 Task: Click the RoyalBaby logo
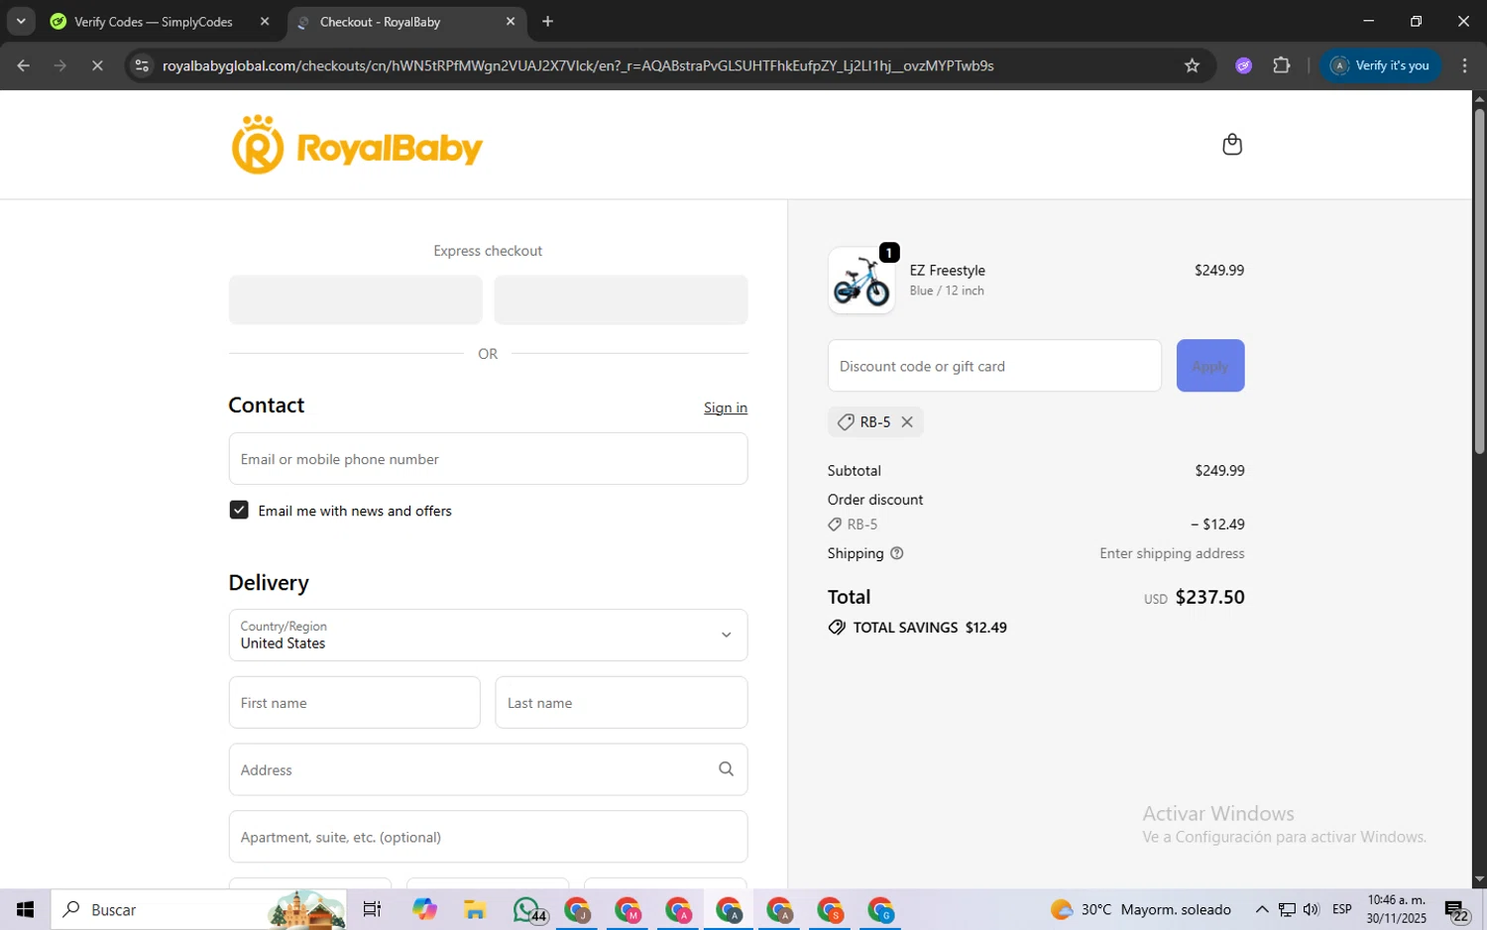(357, 145)
